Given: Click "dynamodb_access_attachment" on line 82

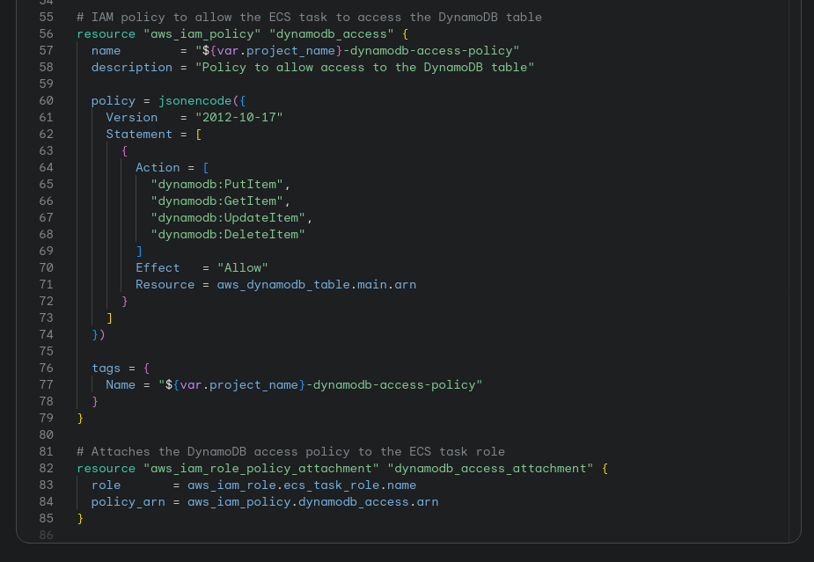Looking at the screenshot, I should pyautogui.click(x=490, y=468).
